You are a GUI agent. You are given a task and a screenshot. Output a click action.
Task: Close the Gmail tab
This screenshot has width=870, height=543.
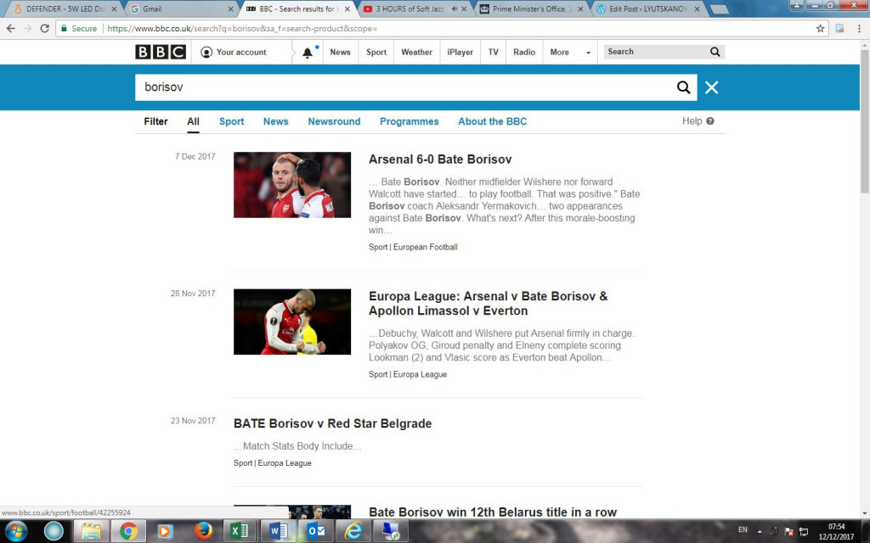pos(231,9)
